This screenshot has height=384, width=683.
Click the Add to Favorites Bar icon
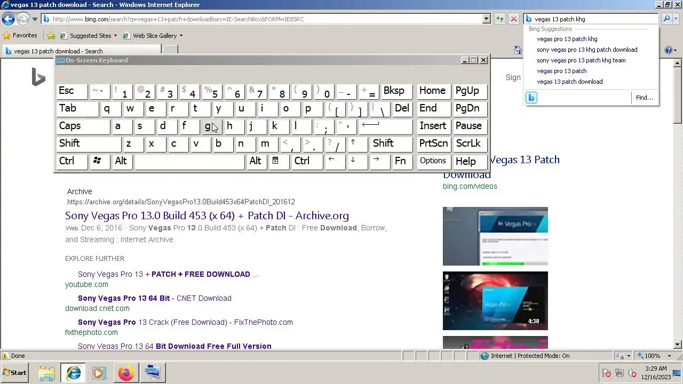coord(51,36)
